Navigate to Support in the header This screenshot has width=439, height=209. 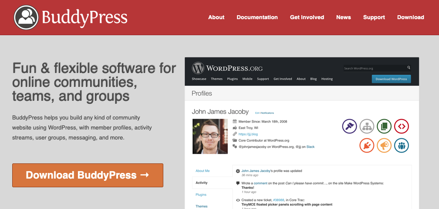(374, 17)
